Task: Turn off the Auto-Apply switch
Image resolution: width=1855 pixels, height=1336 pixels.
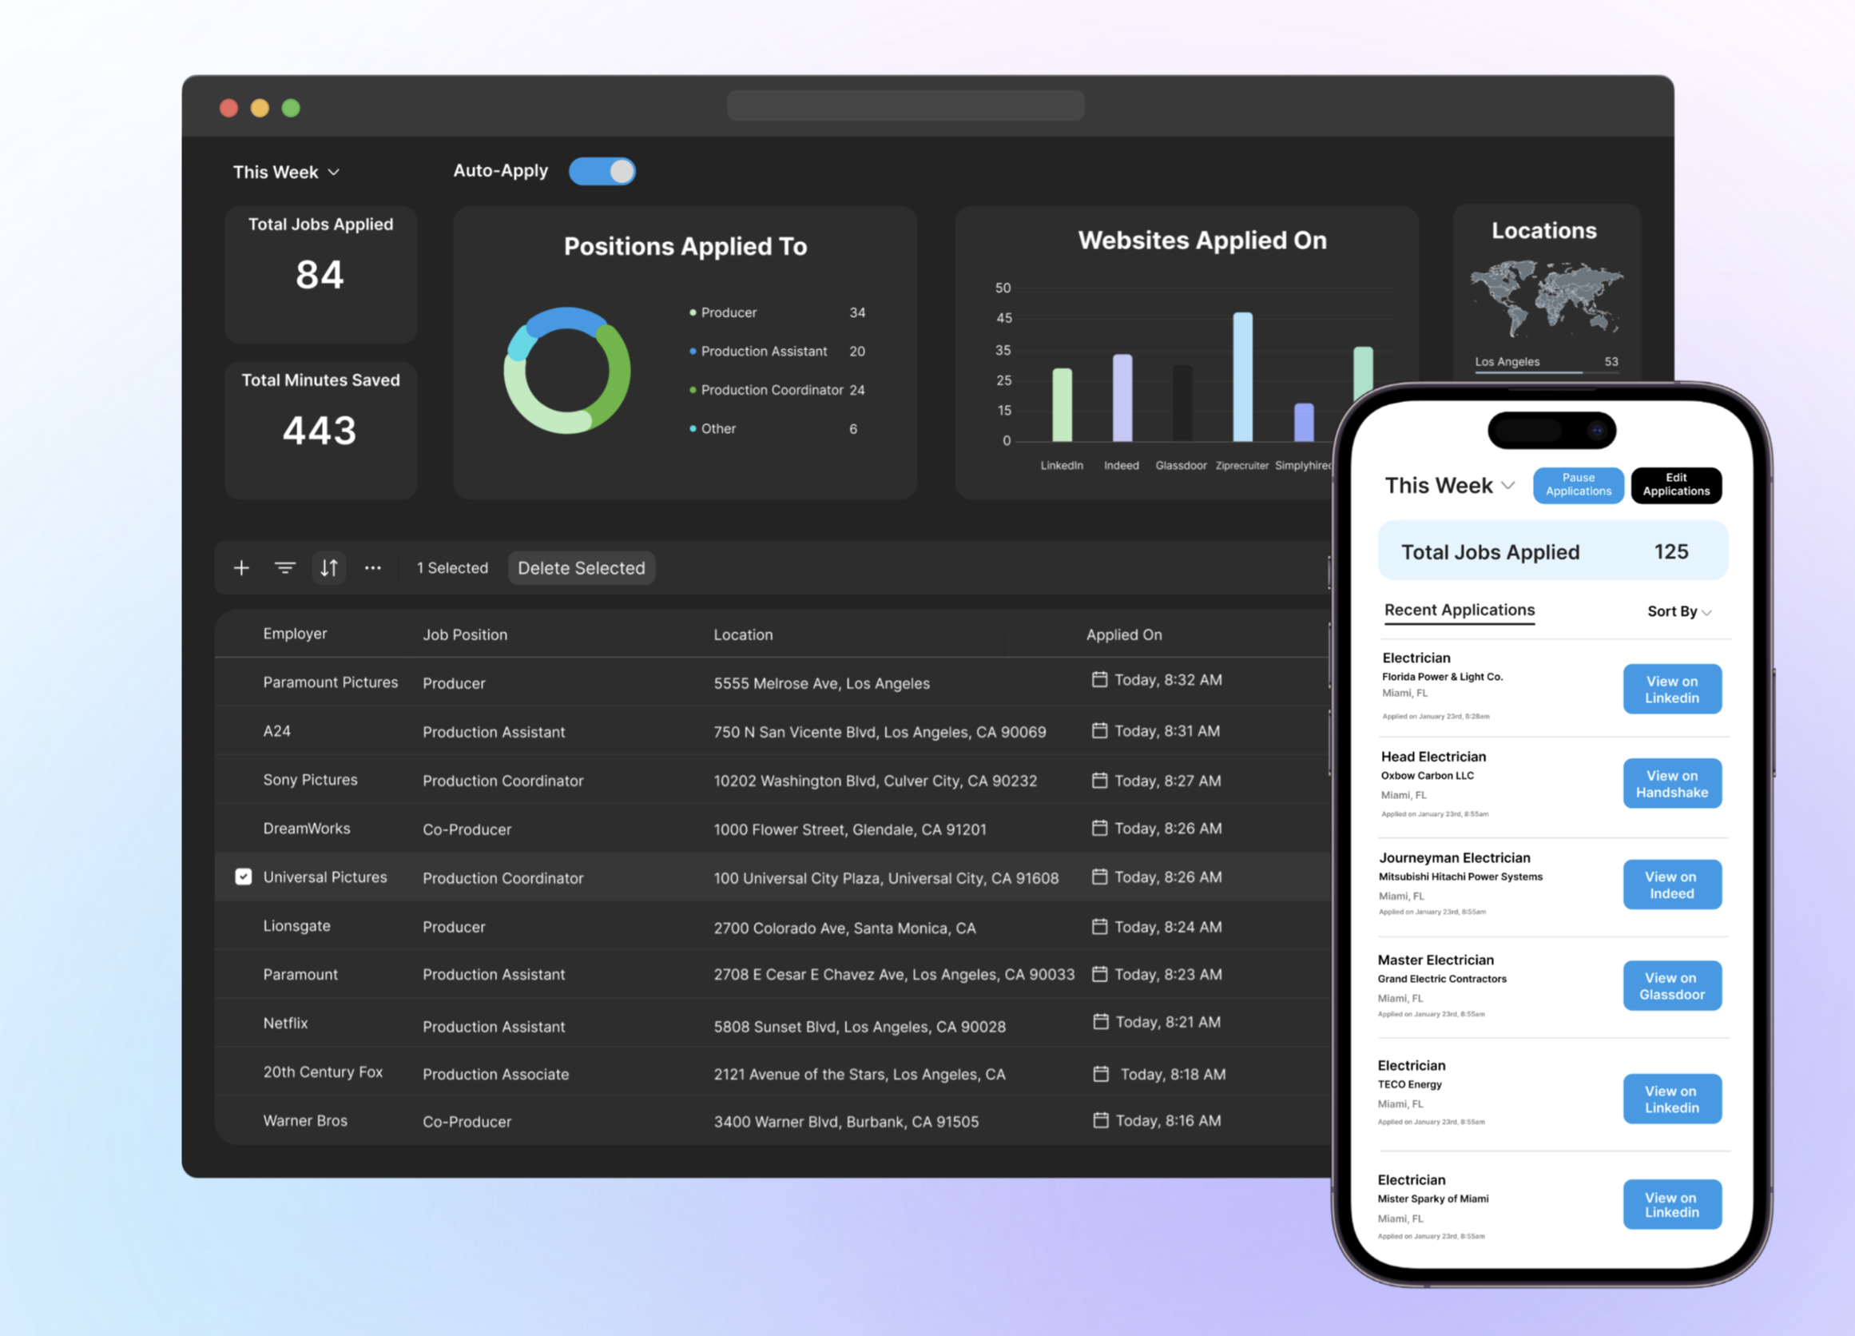Action: 603,171
